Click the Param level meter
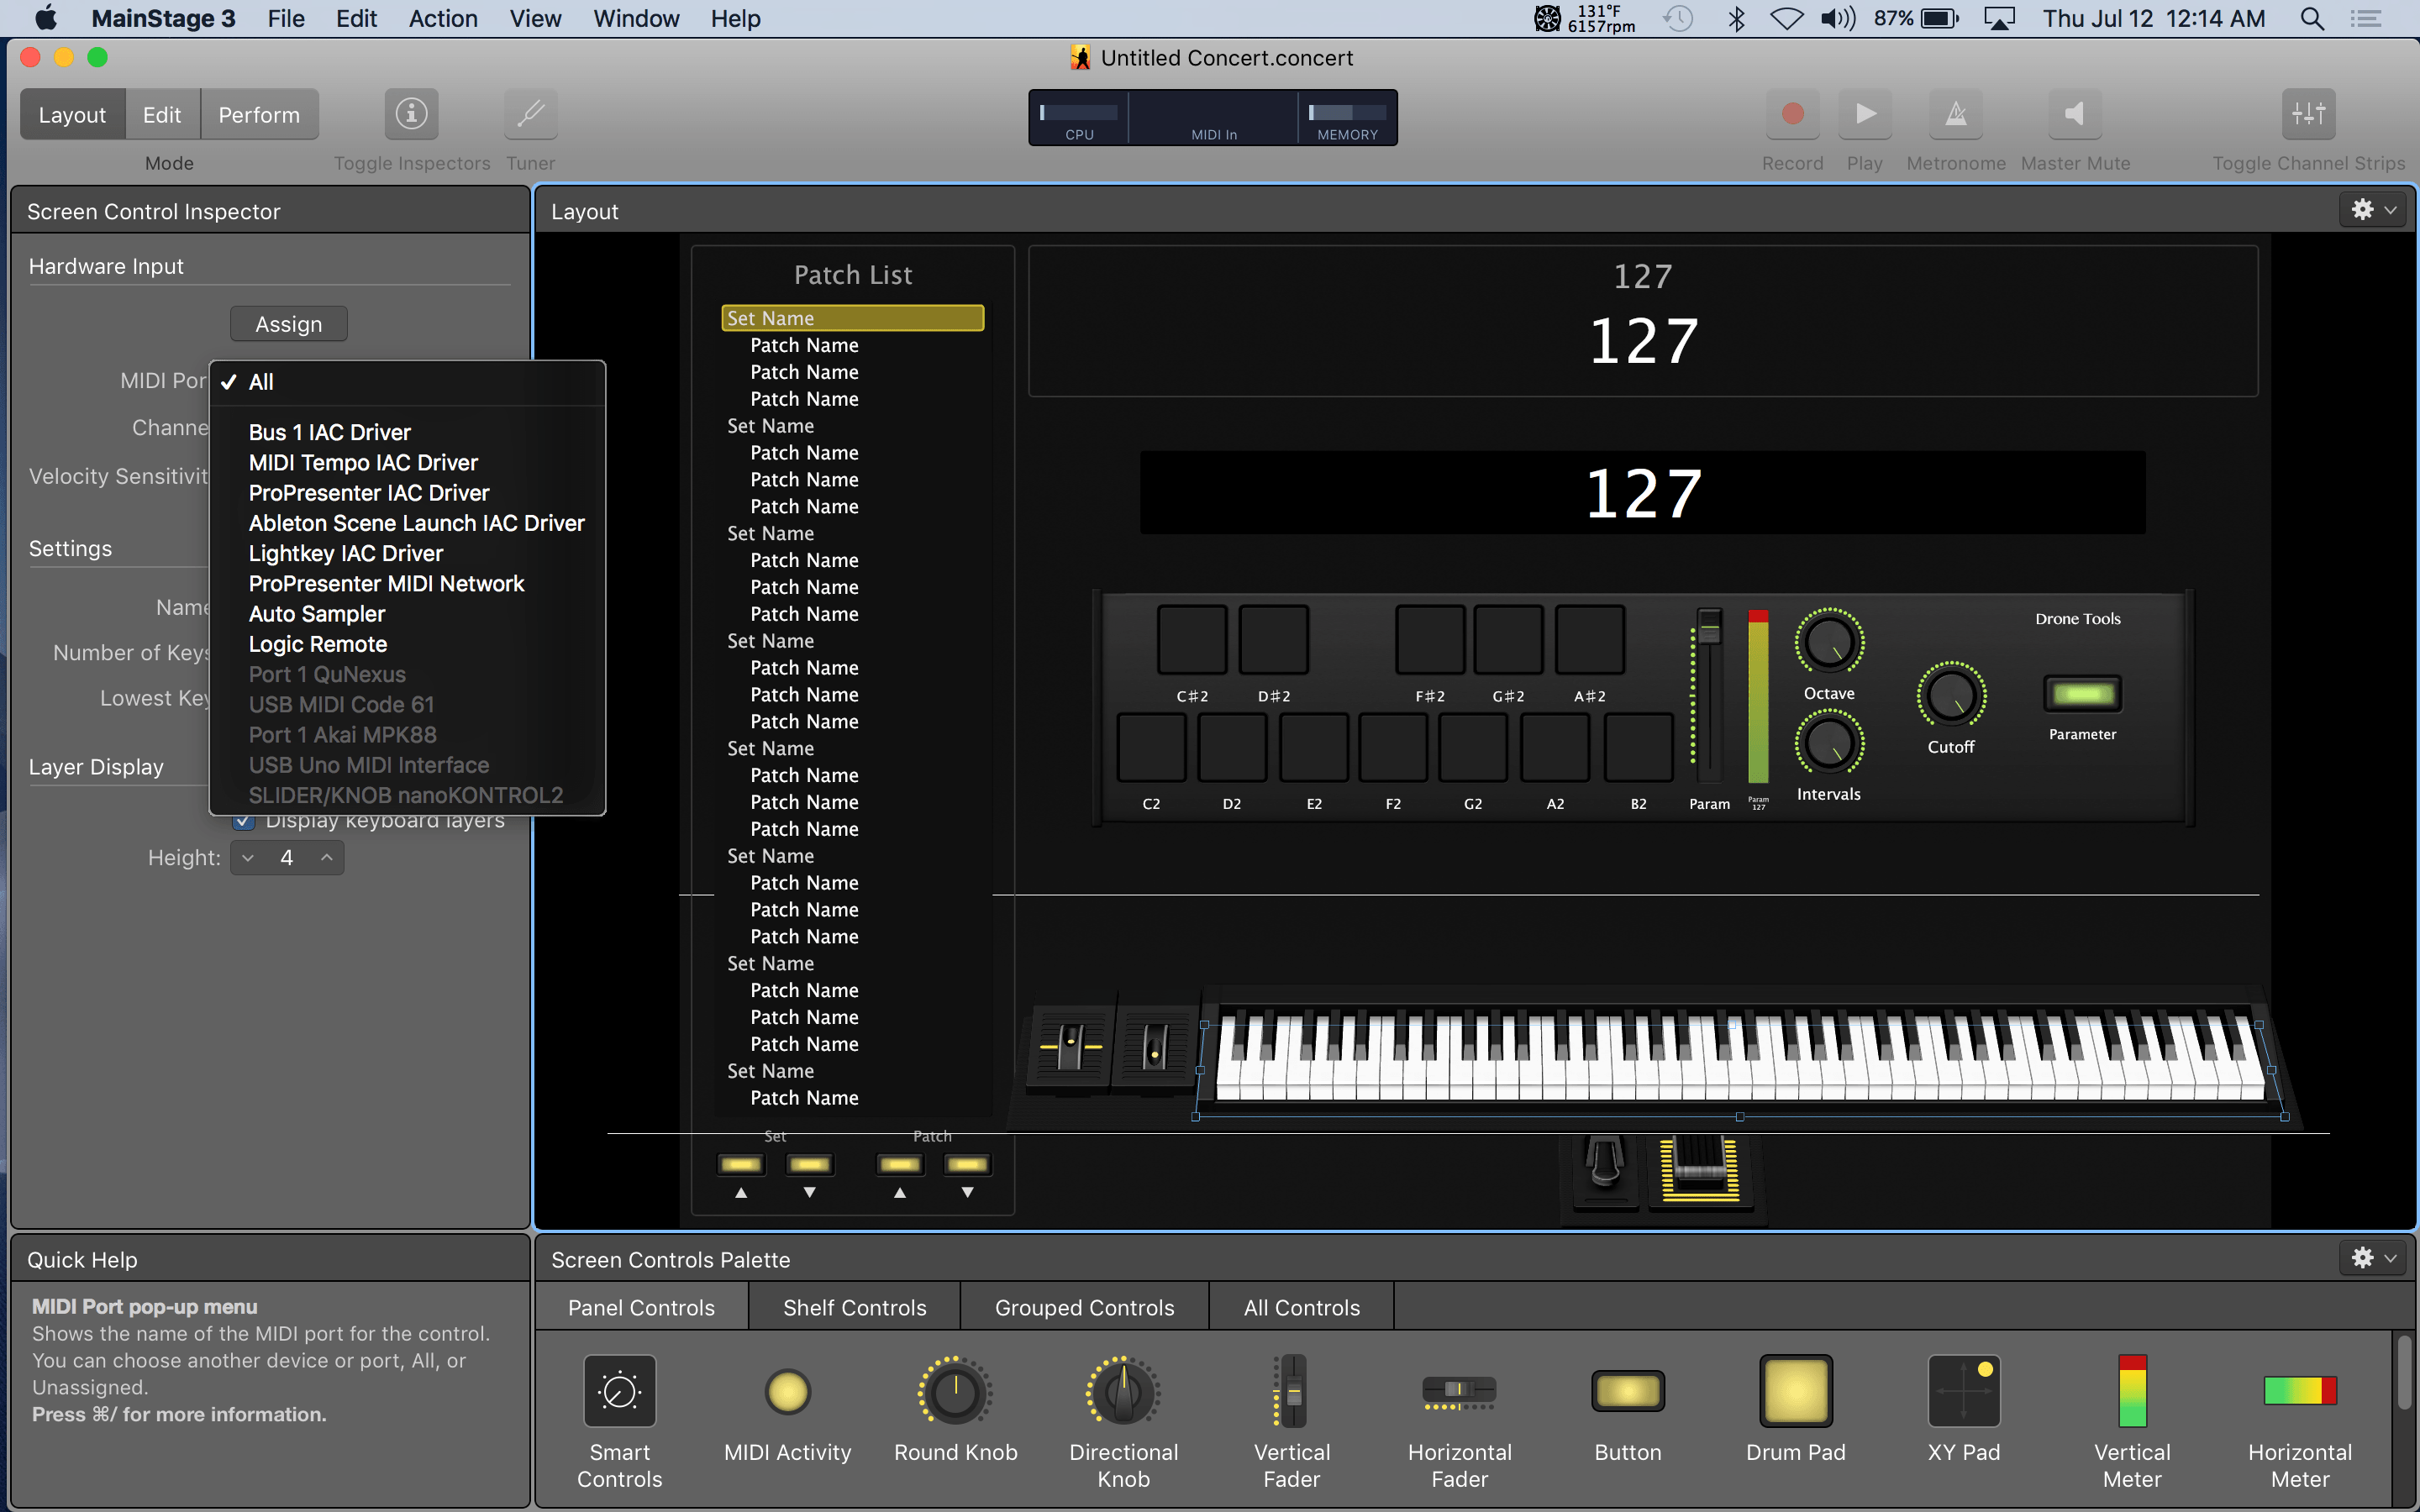 [1757, 696]
